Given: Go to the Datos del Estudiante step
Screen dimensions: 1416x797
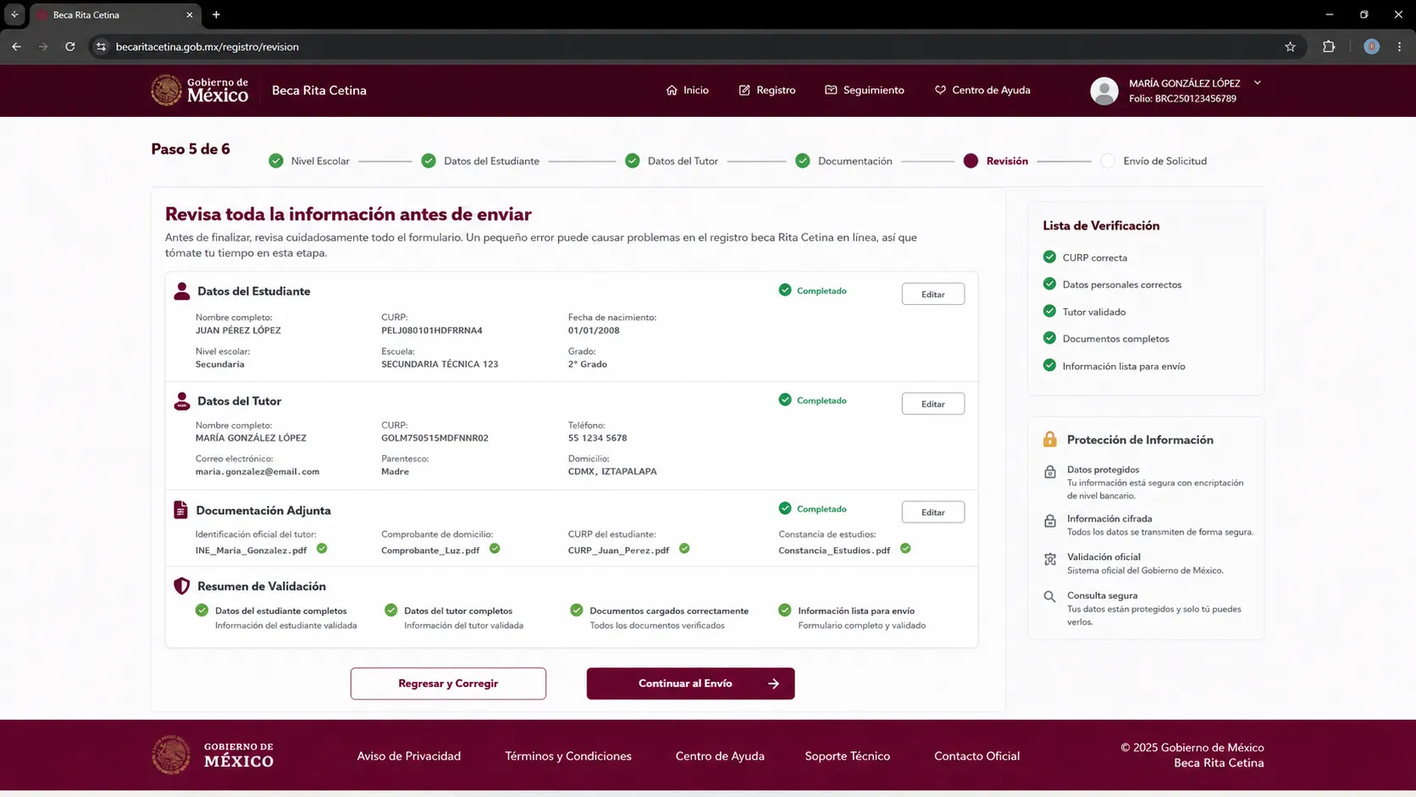Looking at the screenshot, I should [x=480, y=161].
